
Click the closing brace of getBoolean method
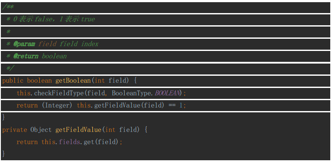[3, 118]
